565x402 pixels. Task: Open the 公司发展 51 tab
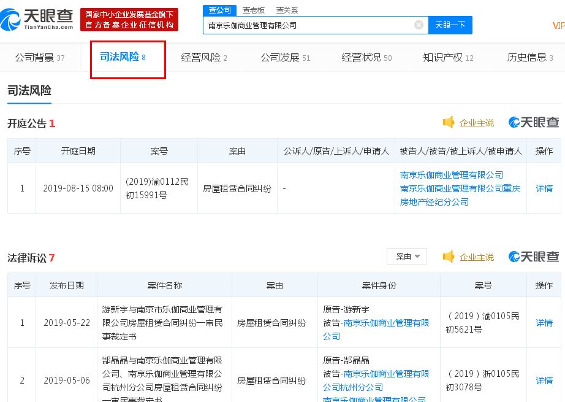(286, 58)
